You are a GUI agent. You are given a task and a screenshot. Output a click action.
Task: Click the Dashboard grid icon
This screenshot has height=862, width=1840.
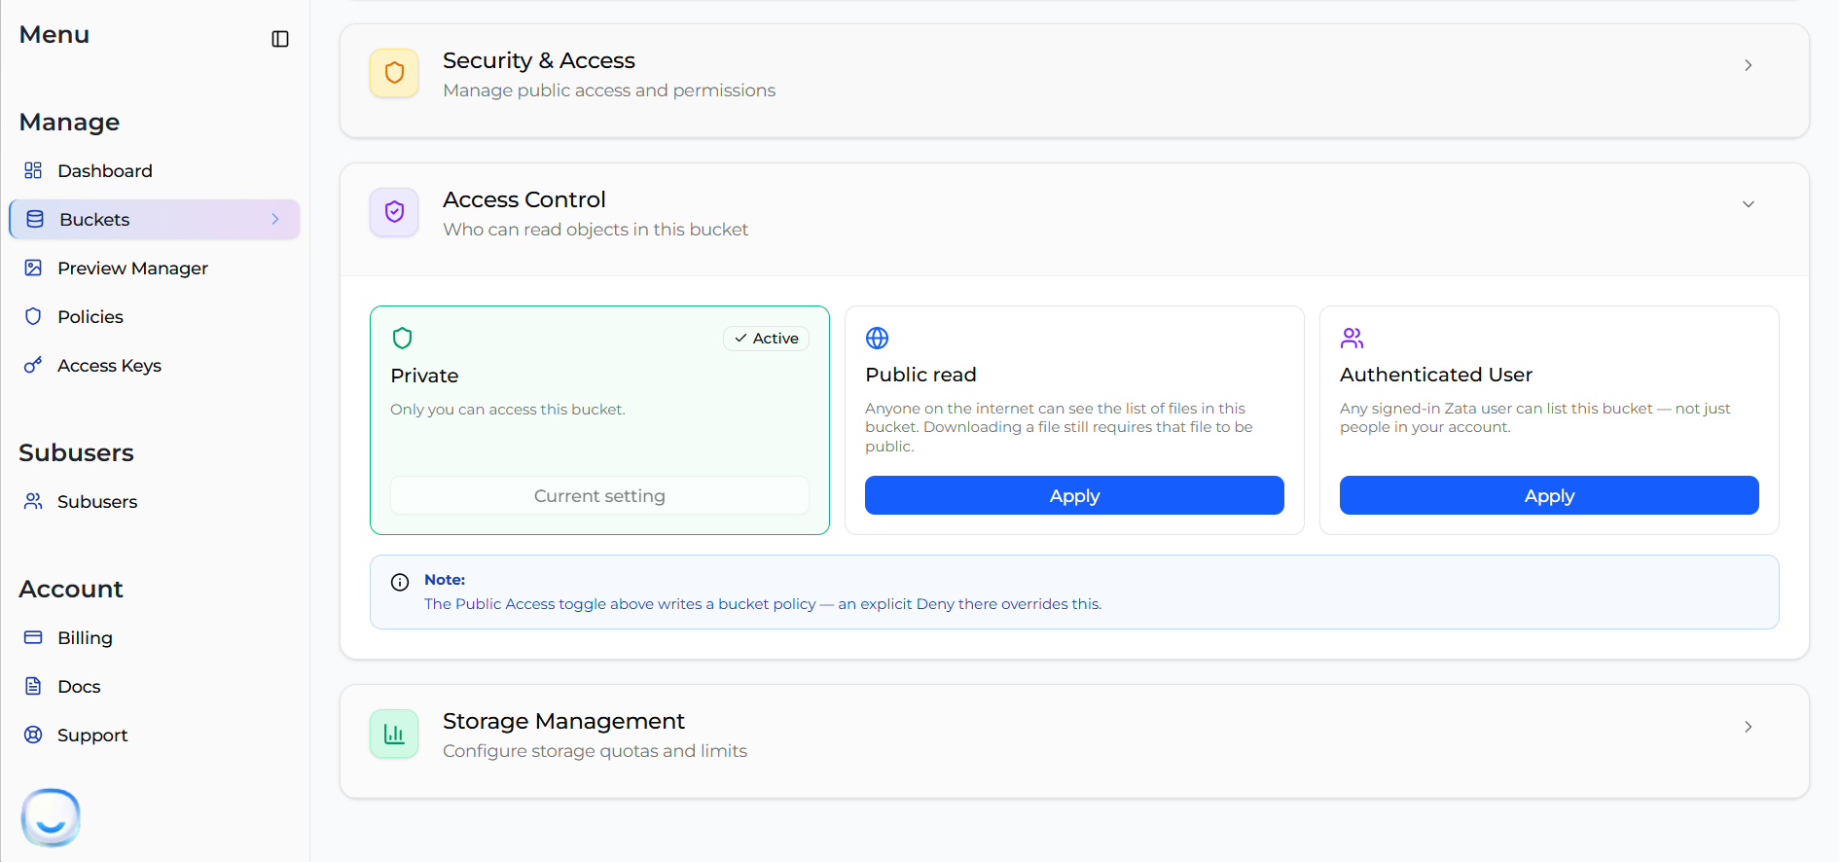pos(33,170)
